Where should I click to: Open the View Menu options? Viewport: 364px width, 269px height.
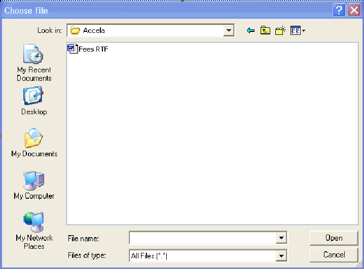(298, 31)
